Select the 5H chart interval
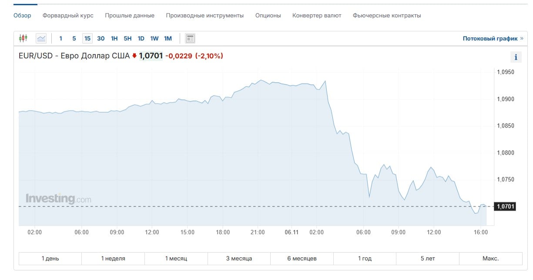 (x=127, y=38)
